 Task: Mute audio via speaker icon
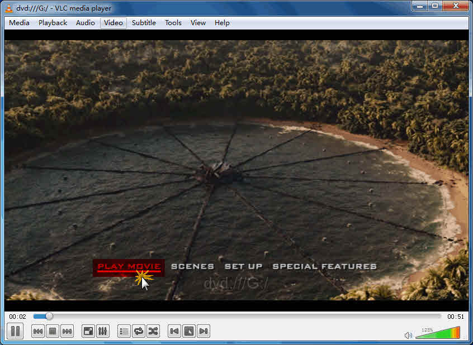pos(408,335)
